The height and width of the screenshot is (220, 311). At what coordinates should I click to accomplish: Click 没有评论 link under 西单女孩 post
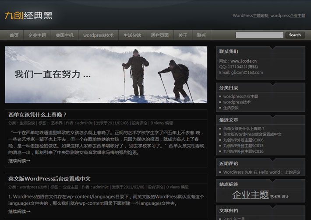[139, 123]
